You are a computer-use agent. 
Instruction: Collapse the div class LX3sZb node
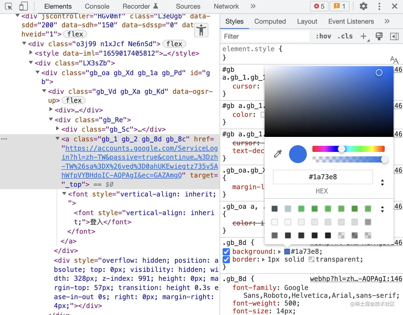click(31, 63)
